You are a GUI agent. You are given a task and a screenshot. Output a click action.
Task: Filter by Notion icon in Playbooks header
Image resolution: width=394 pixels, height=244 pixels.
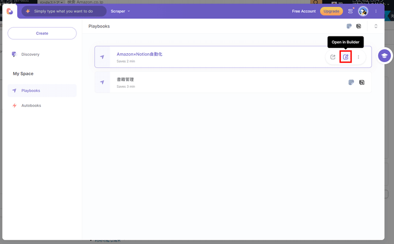[359, 26]
